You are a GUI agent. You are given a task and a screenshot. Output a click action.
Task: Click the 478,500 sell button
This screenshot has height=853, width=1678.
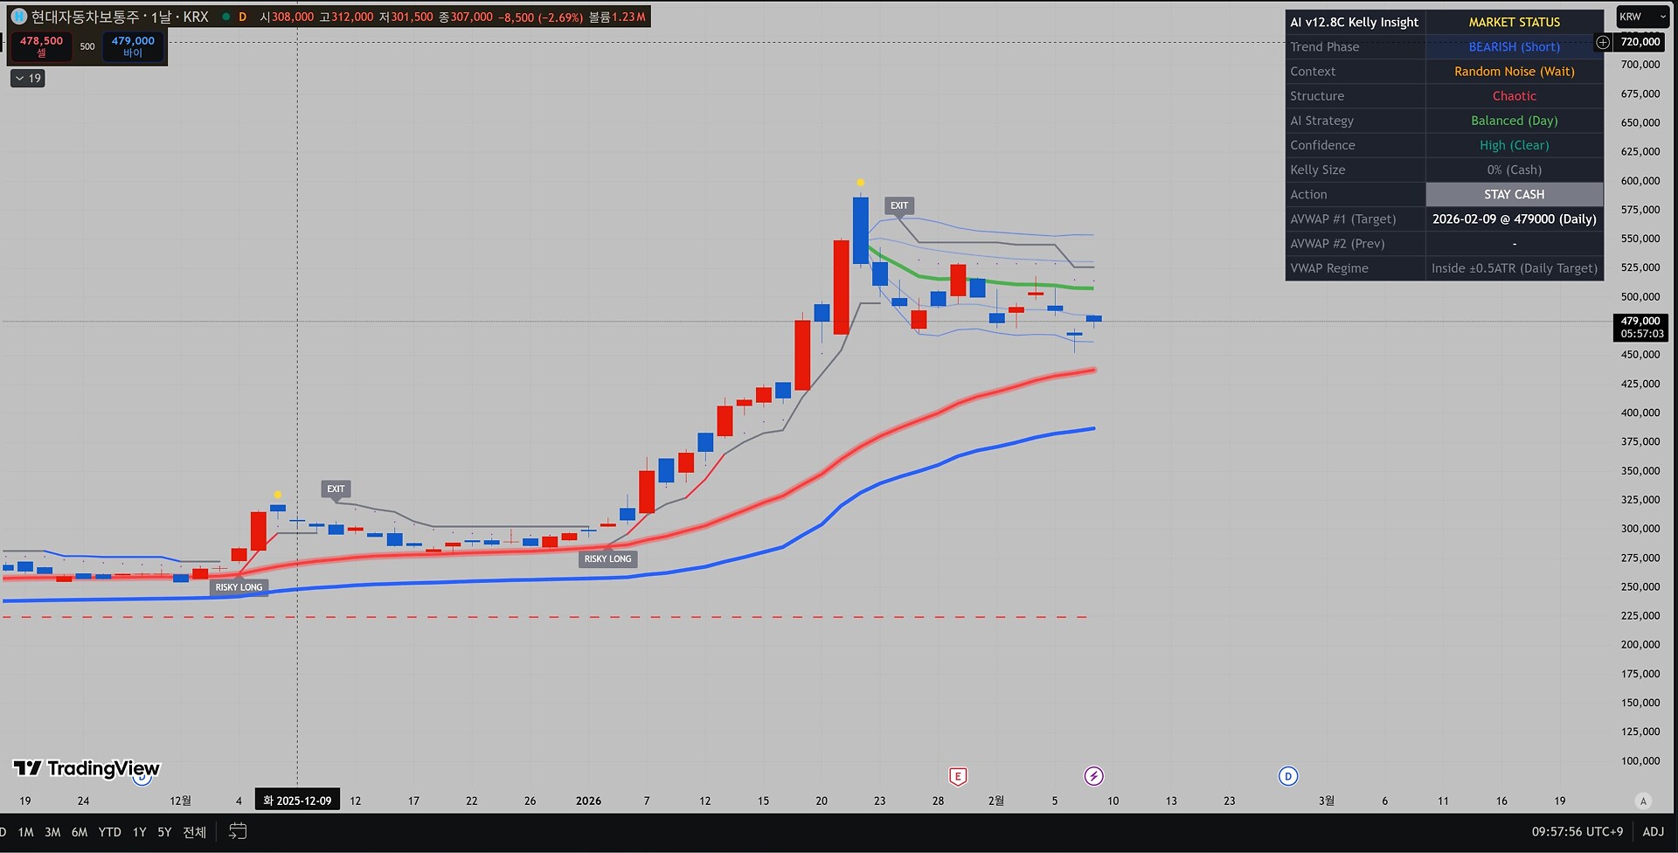[x=41, y=46]
